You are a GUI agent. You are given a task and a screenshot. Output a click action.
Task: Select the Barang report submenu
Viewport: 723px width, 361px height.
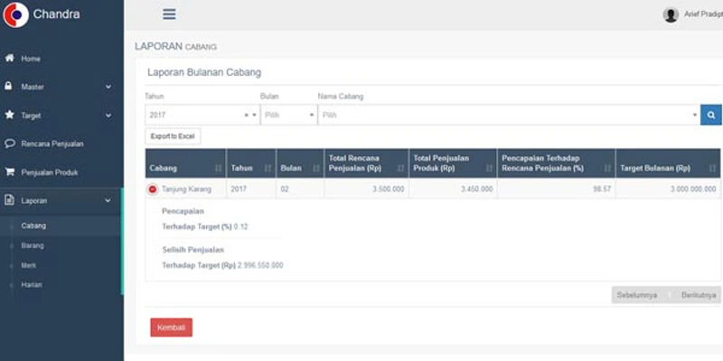33,245
